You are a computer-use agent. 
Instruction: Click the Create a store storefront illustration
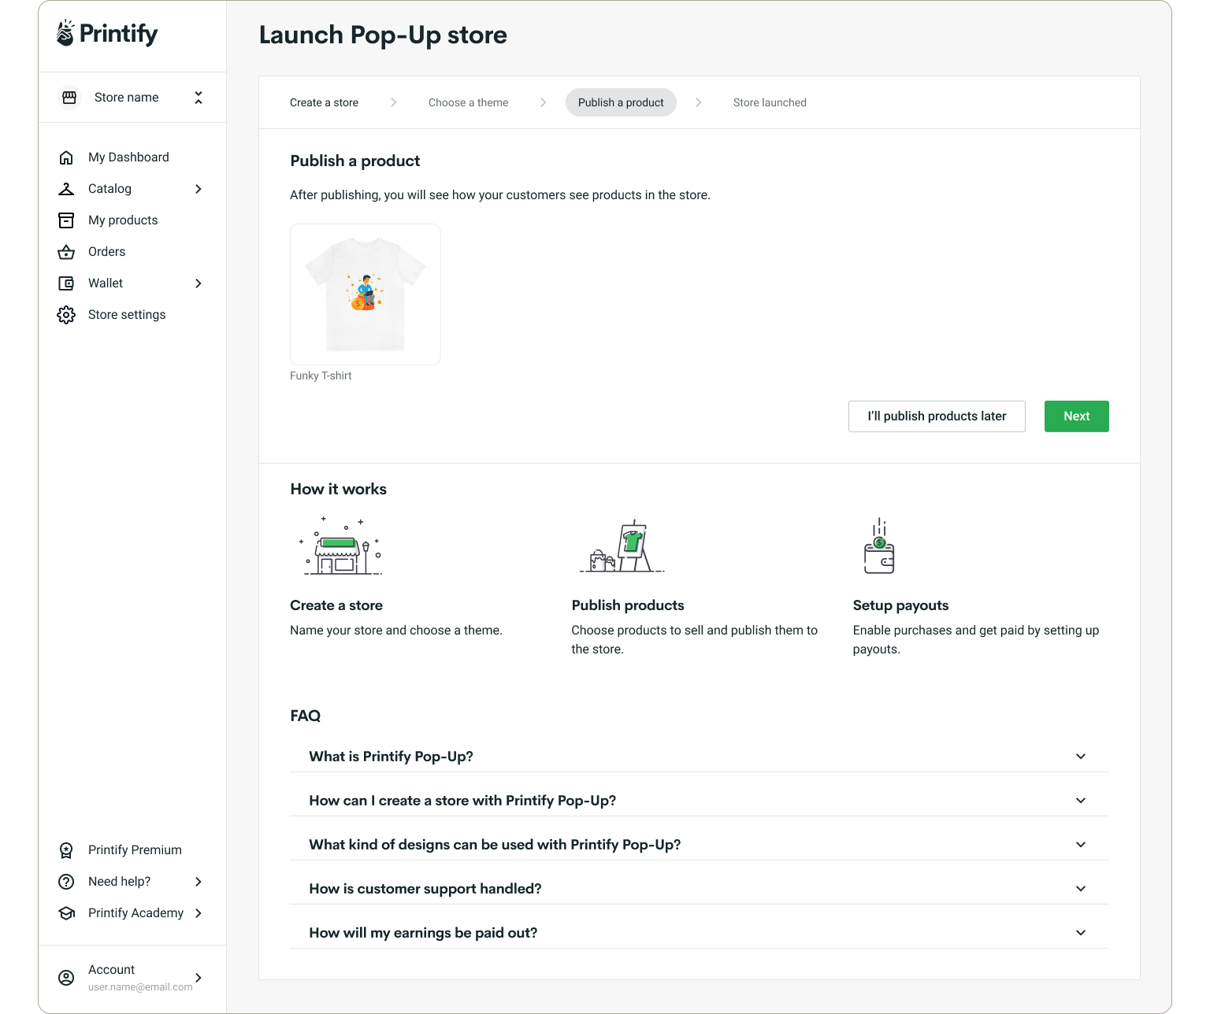340,546
